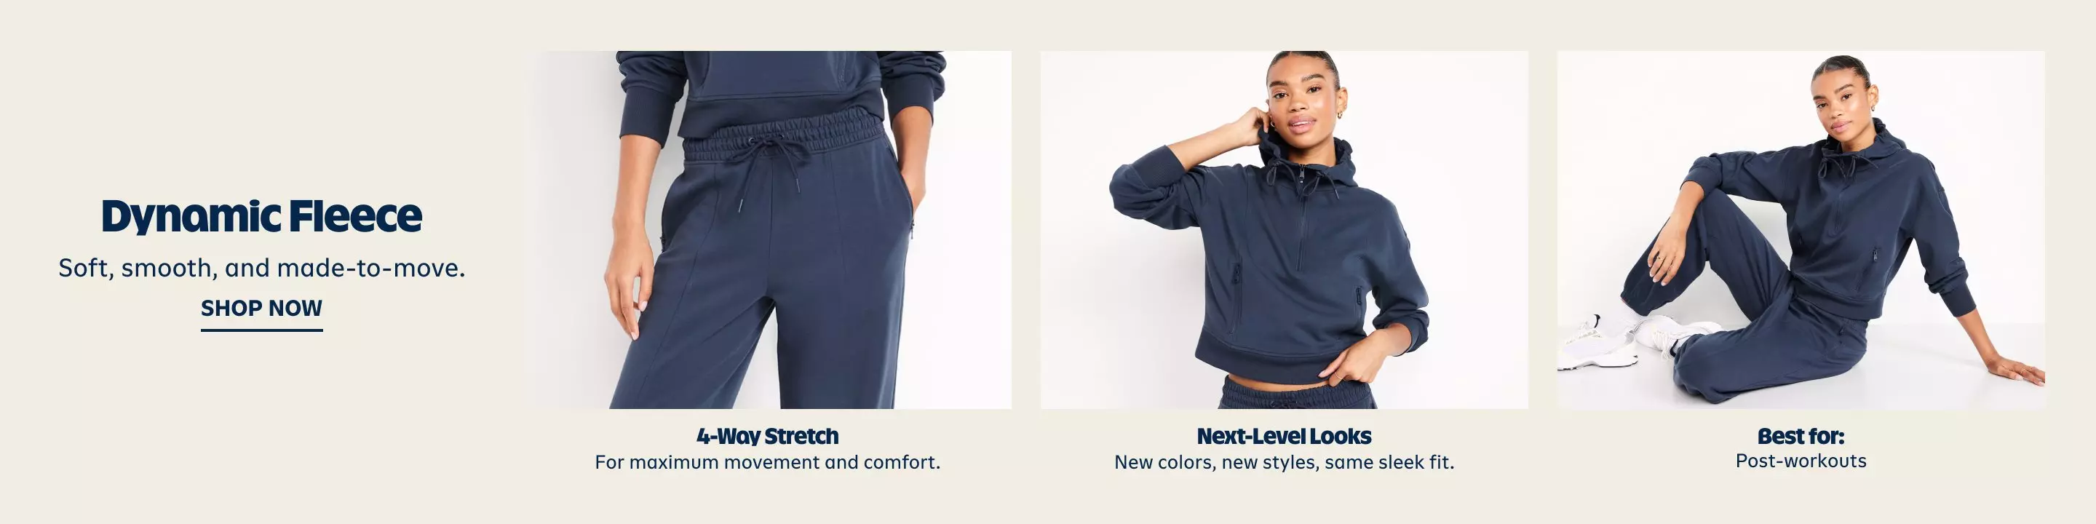Click the Post-workouts text
This screenshot has width=2096, height=524.
1801,461
